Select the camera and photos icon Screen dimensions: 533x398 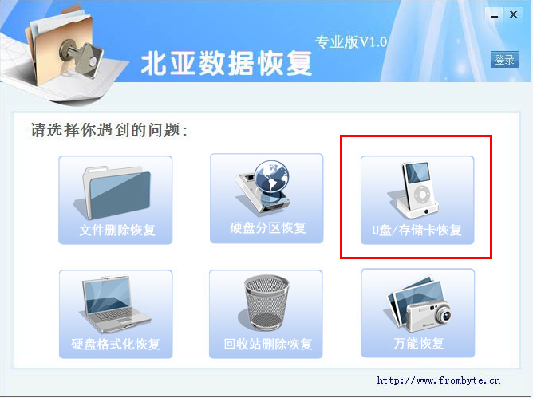(418, 304)
